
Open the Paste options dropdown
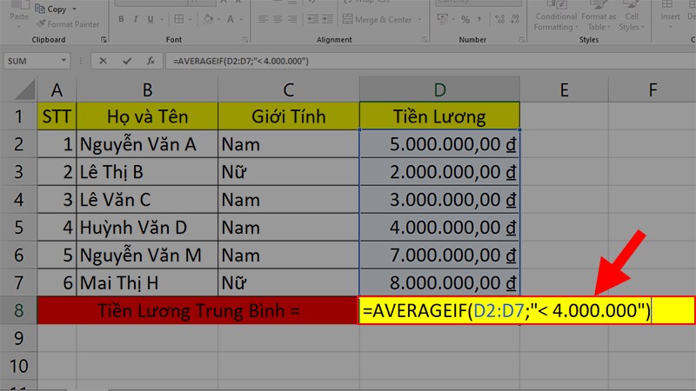click(19, 26)
